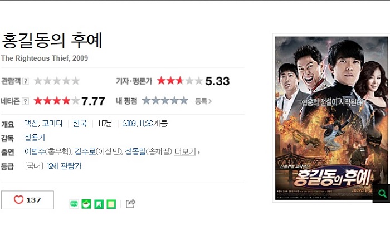The height and width of the screenshot is (245, 390).
Task: Click the question mark next to 네티즌
Action: [x=26, y=101]
